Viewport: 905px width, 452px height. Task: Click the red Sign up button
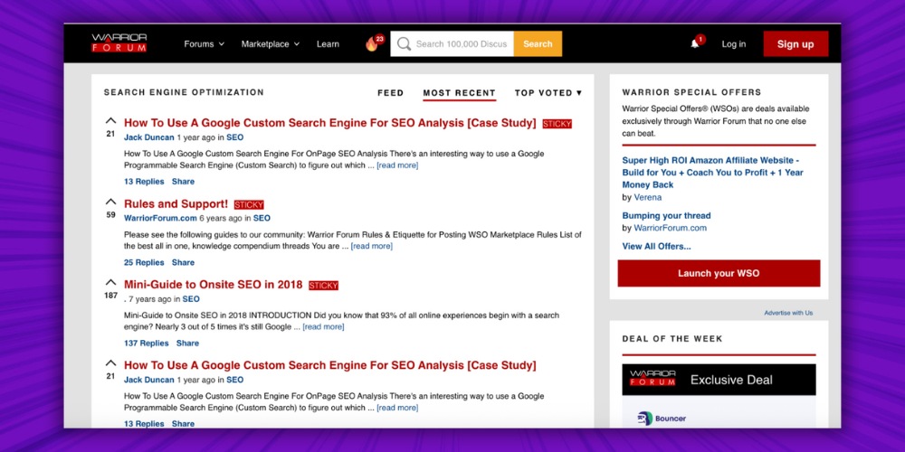(795, 43)
